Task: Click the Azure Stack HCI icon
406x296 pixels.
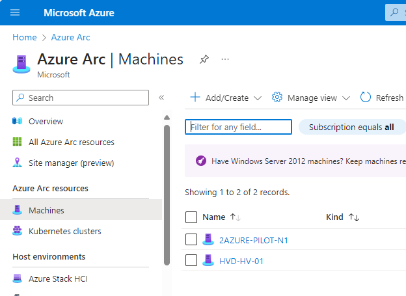Action: click(x=18, y=278)
